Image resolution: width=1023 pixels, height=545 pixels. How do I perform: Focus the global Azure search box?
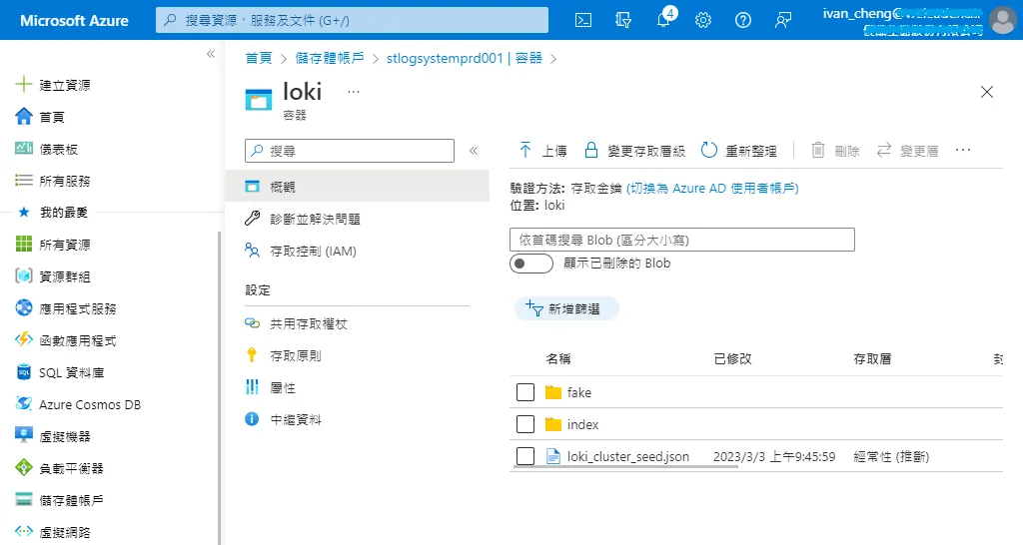353,20
